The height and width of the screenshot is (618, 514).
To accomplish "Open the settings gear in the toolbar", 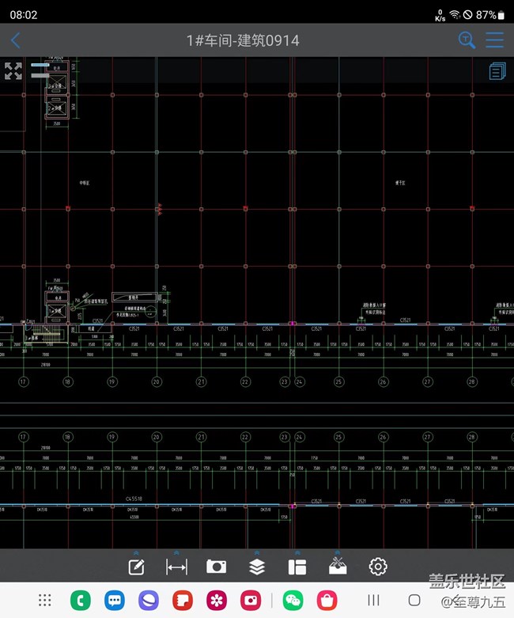I will (378, 567).
